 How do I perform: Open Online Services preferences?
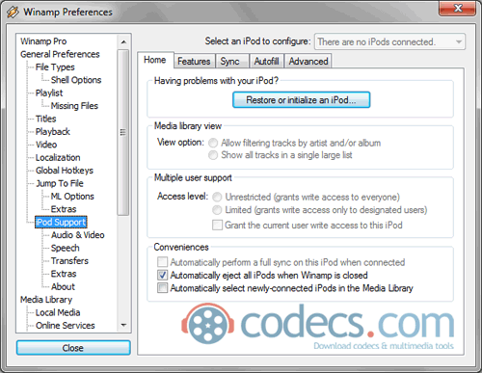point(66,325)
